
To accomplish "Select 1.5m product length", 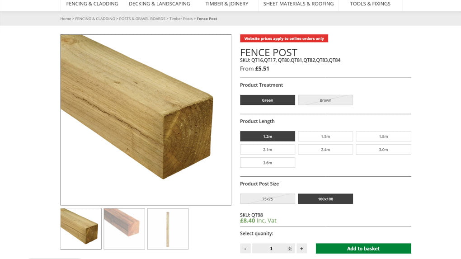I will pos(325,136).
